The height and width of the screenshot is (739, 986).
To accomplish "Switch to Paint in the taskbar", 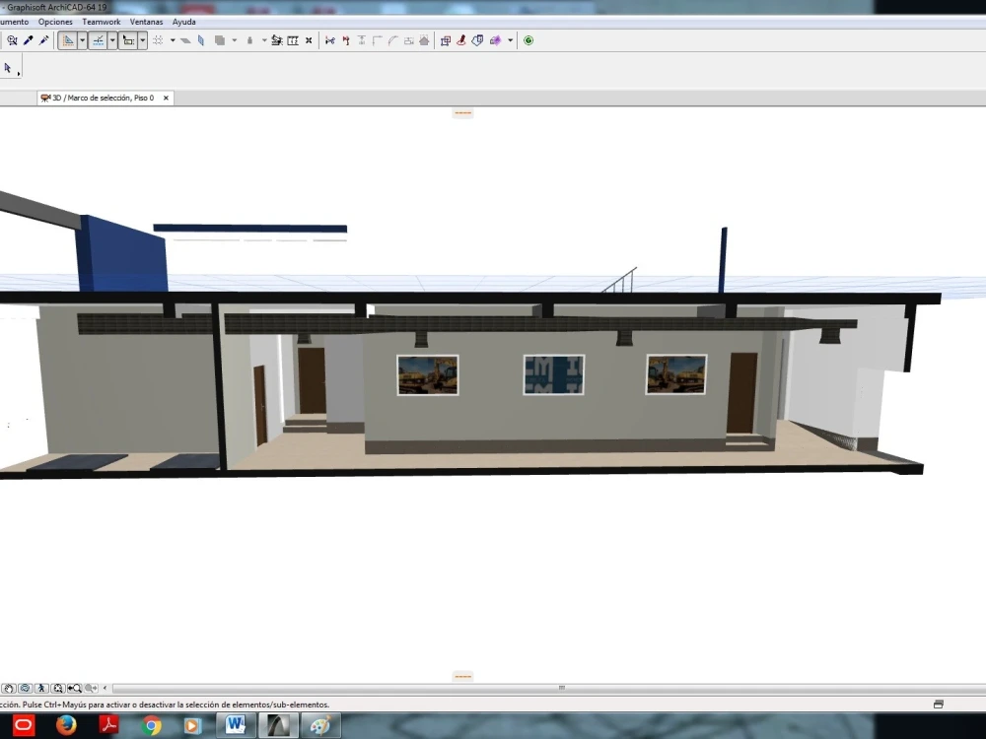I will click(320, 726).
